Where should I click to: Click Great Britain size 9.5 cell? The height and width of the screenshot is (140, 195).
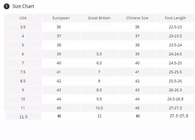pos(99,99)
